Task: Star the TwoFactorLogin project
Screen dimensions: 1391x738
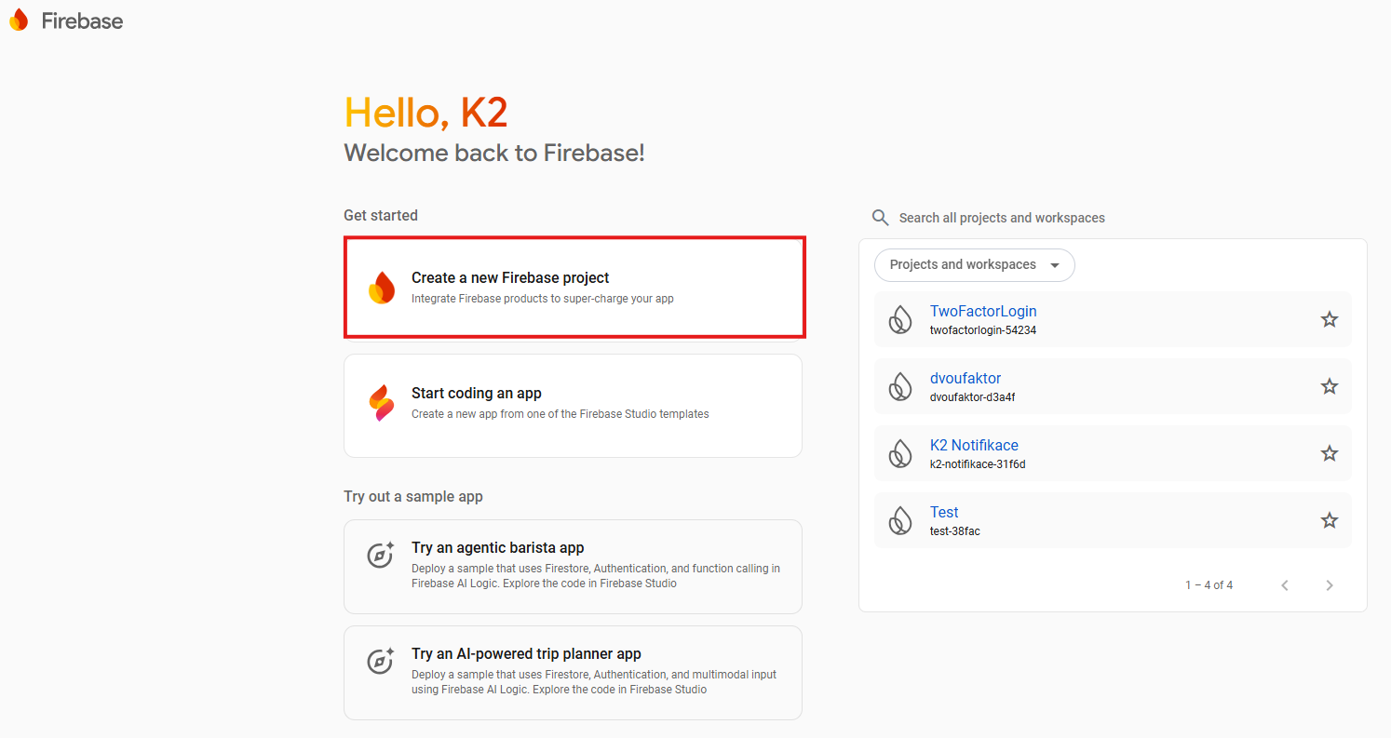Action: click(1330, 319)
